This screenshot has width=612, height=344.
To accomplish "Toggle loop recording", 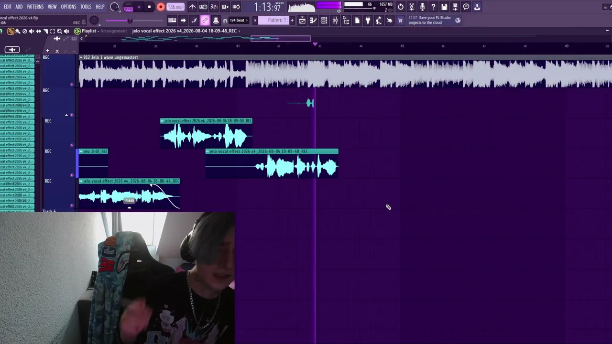I will 236,7.
